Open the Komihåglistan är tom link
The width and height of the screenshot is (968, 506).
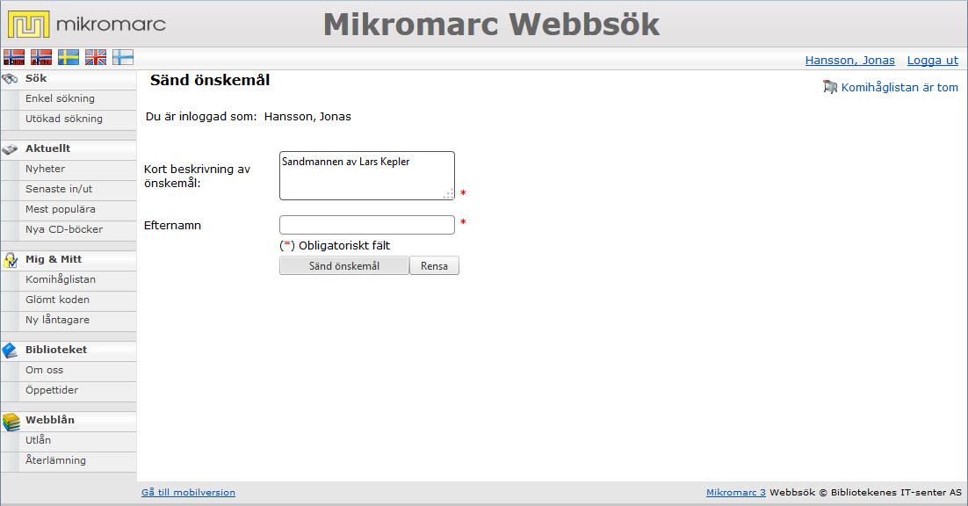pyautogui.click(x=899, y=88)
